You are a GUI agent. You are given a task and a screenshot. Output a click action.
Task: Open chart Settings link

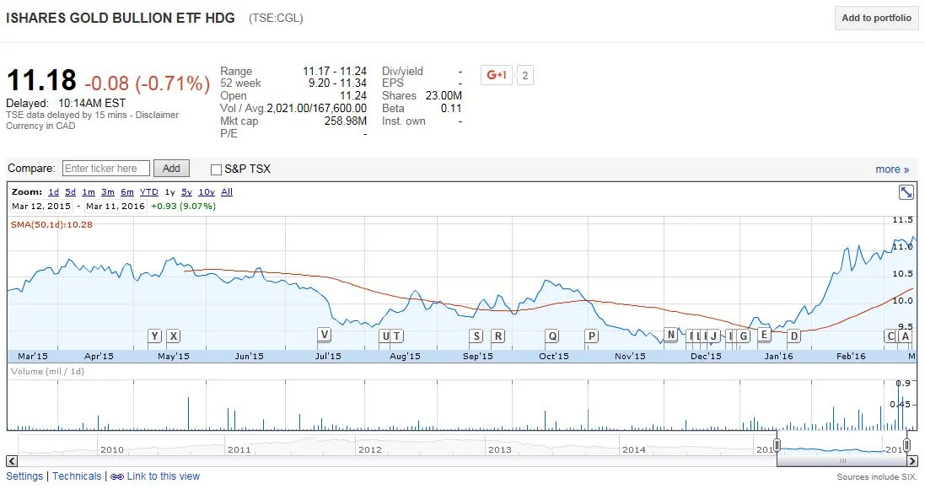(24, 476)
